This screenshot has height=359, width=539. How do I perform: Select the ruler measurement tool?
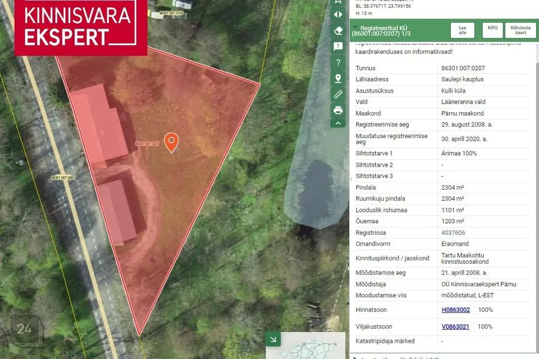(x=338, y=94)
